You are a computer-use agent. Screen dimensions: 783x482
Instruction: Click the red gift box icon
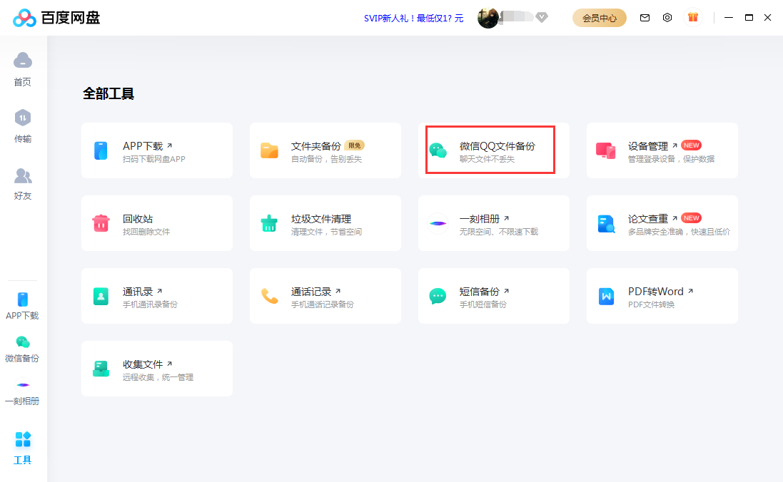point(692,17)
